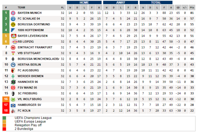Select the Hannover 96 logo
This screenshot has width=205, height=132.
tap(13, 82)
